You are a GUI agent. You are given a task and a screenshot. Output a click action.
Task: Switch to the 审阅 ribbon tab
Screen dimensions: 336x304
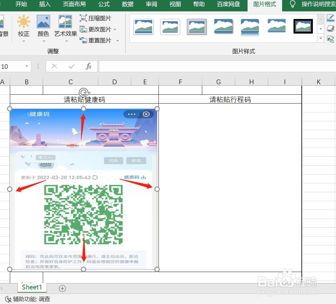tap(151, 4)
